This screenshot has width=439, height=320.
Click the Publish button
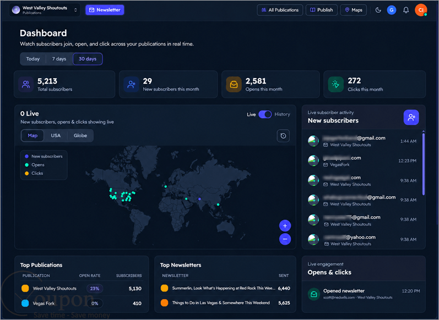click(322, 10)
